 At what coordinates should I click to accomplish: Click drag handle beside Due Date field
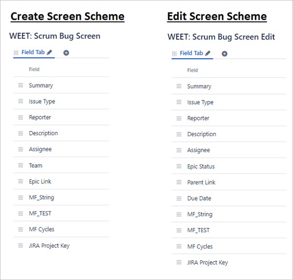[x=179, y=198]
